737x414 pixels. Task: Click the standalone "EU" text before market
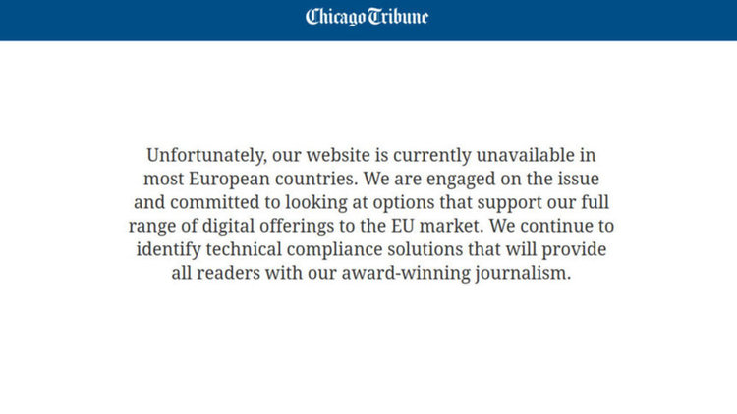(x=403, y=226)
